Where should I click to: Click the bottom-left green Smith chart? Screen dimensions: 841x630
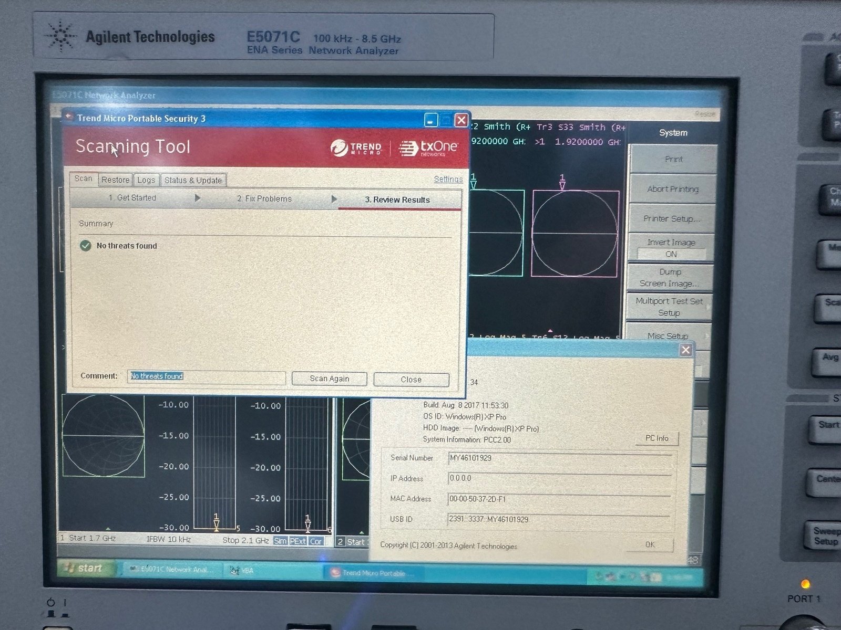click(x=103, y=436)
